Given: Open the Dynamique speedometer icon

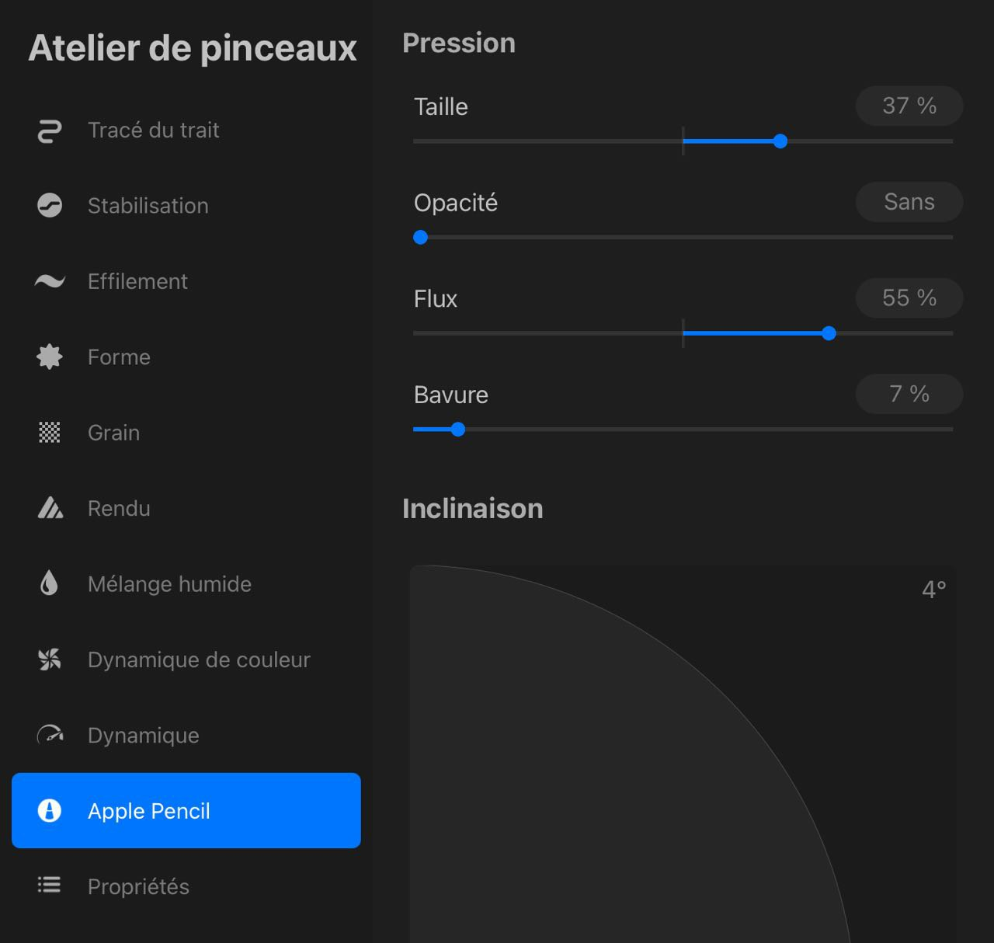Looking at the screenshot, I should [50, 735].
